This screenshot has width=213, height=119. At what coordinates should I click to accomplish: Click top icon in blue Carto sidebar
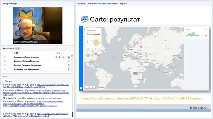point(81,28)
